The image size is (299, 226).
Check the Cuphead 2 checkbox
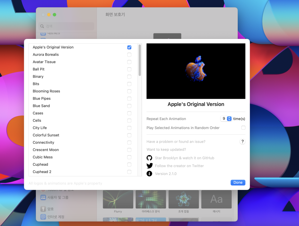click(x=129, y=172)
